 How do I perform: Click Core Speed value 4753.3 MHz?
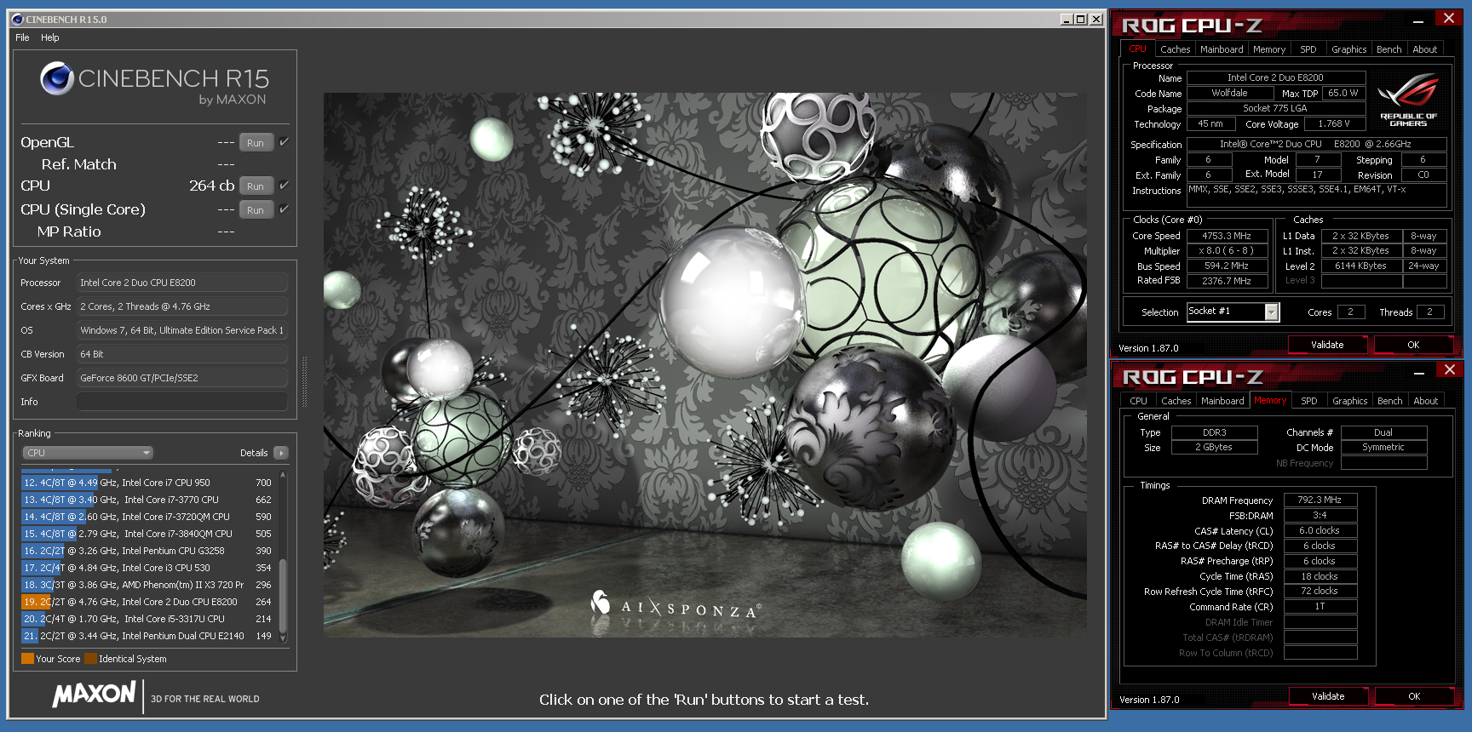(1226, 236)
